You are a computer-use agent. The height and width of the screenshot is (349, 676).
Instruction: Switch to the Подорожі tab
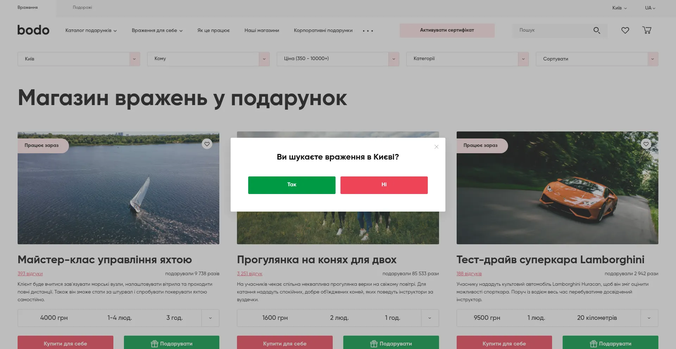coord(82,7)
